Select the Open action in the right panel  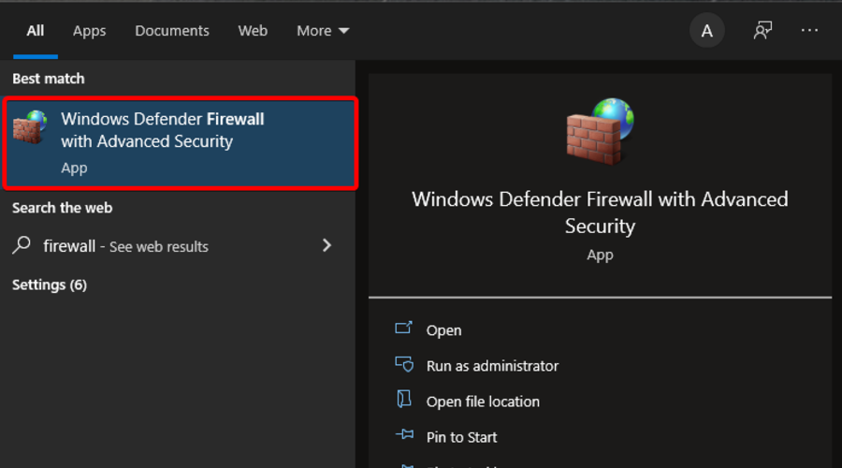pos(443,330)
